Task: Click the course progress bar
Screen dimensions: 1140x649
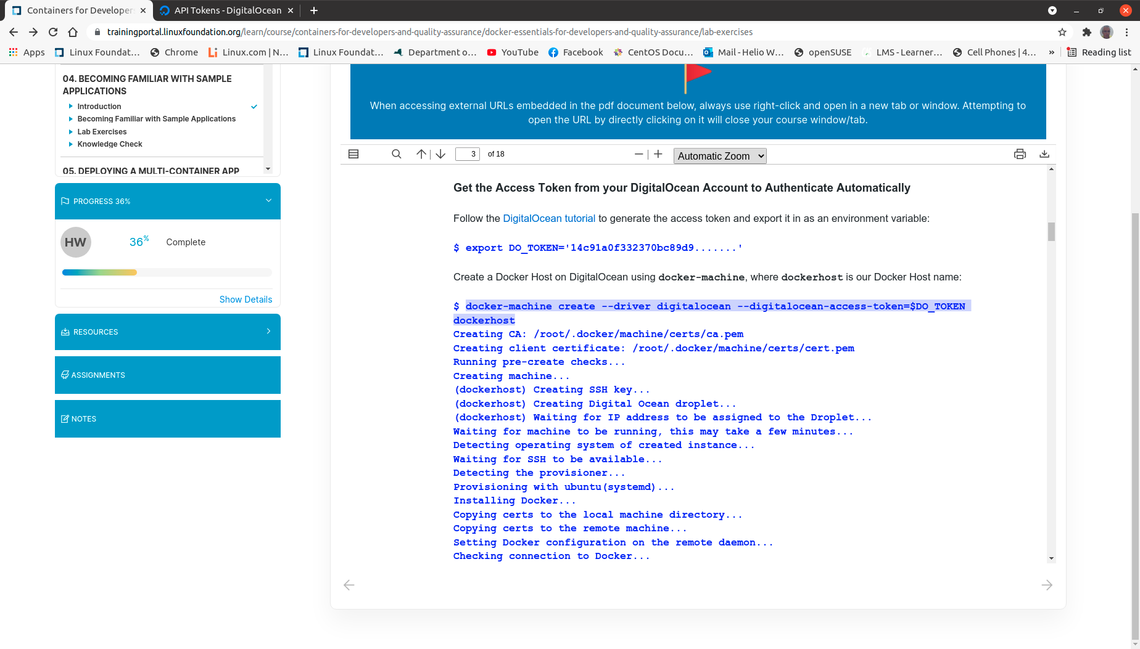Action: (167, 272)
